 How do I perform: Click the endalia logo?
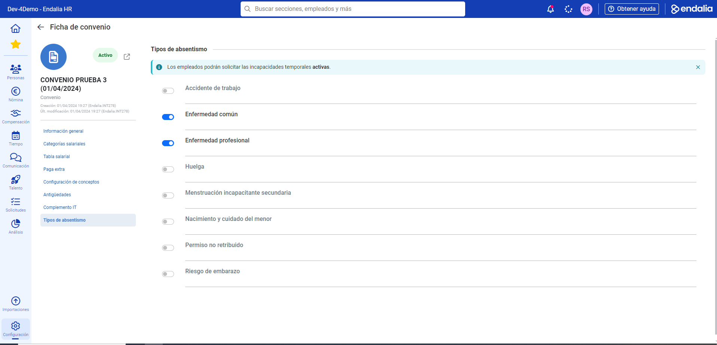click(x=692, y=9)
